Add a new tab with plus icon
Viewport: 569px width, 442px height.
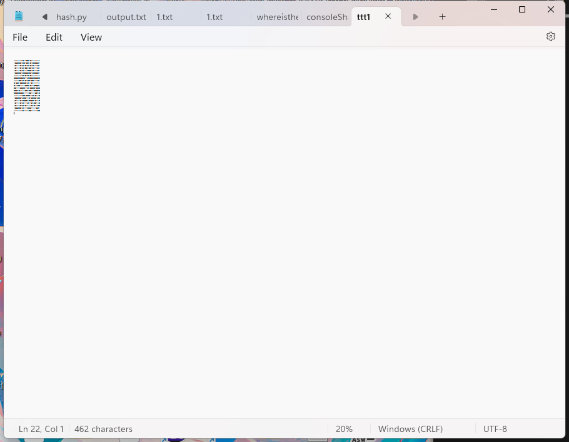coord(442,17)
